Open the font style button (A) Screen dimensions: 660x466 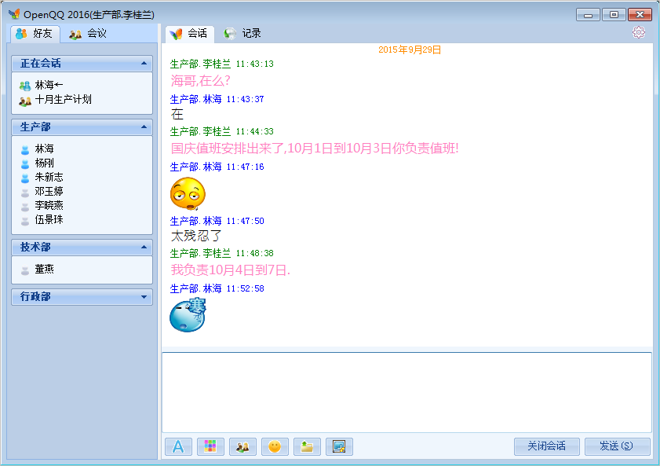coord(178,446)
